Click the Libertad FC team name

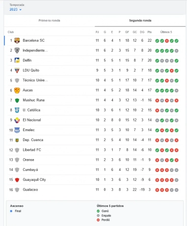[32, 150]
